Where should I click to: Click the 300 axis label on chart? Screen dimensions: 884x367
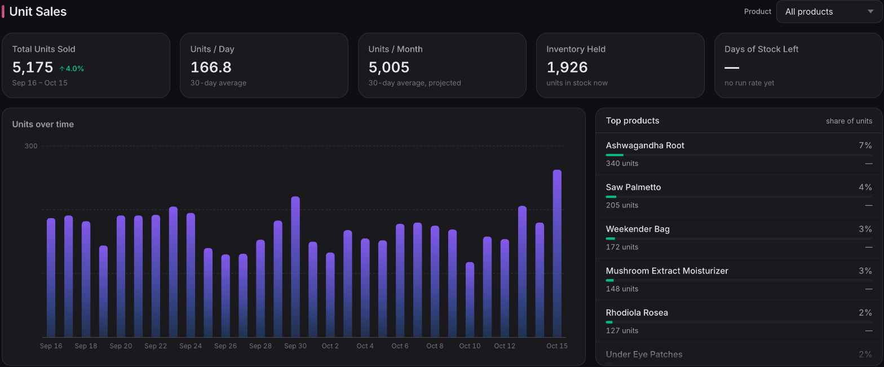click(x=31, y=146)
